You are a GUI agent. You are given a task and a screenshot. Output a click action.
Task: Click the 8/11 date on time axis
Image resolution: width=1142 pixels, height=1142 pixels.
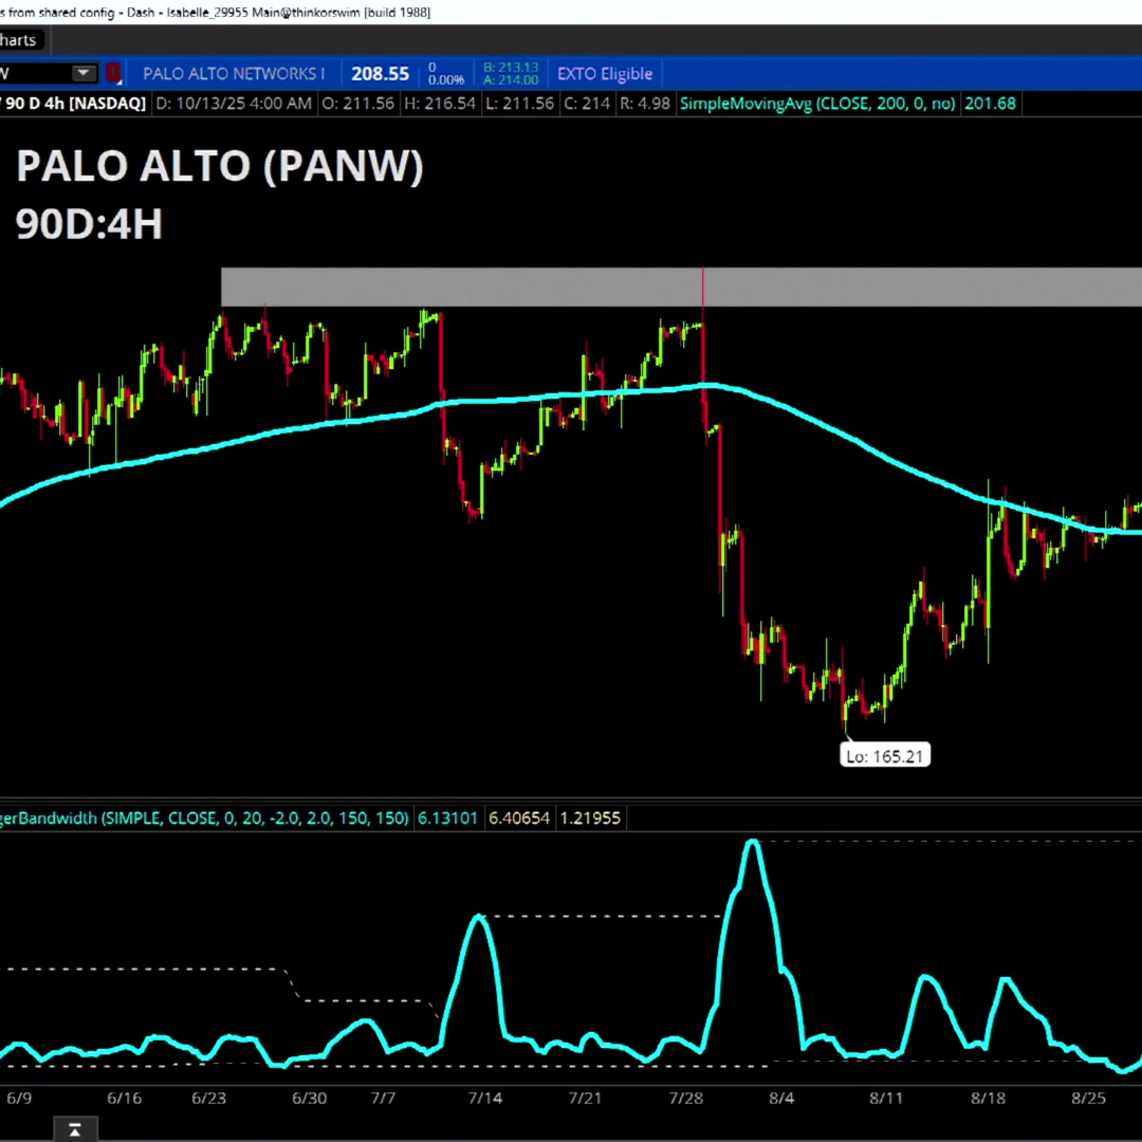click(x=885, y=1098)
